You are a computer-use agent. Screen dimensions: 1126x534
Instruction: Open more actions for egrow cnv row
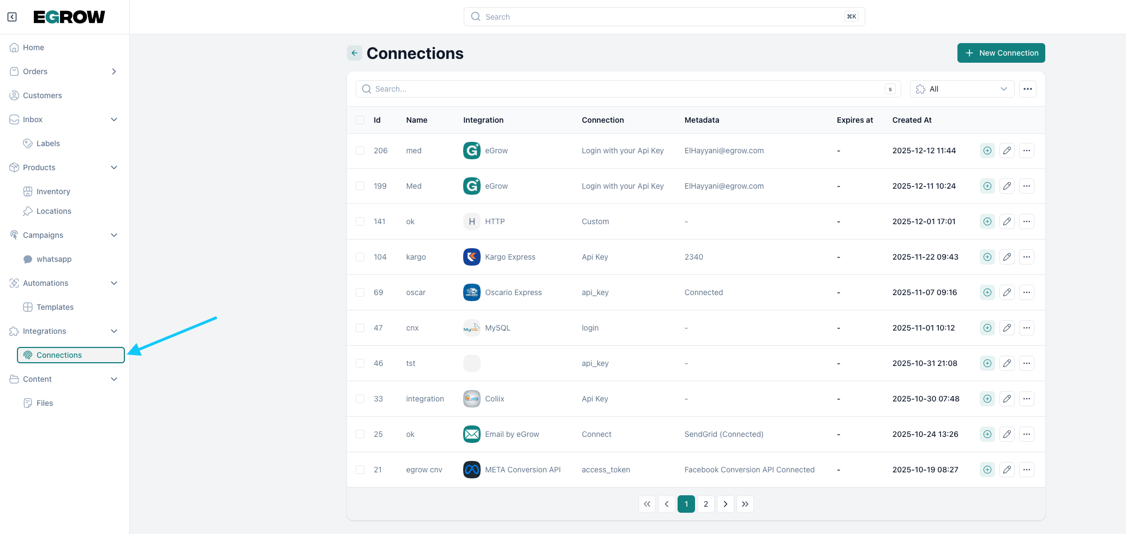click(x=1027, y=470)
